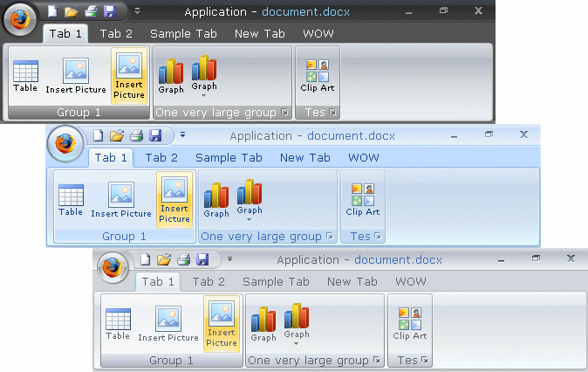Click the first Graph icon in the silver ribbon
The height and width of the screenshot is (372, 588).
tap(263, 324)
